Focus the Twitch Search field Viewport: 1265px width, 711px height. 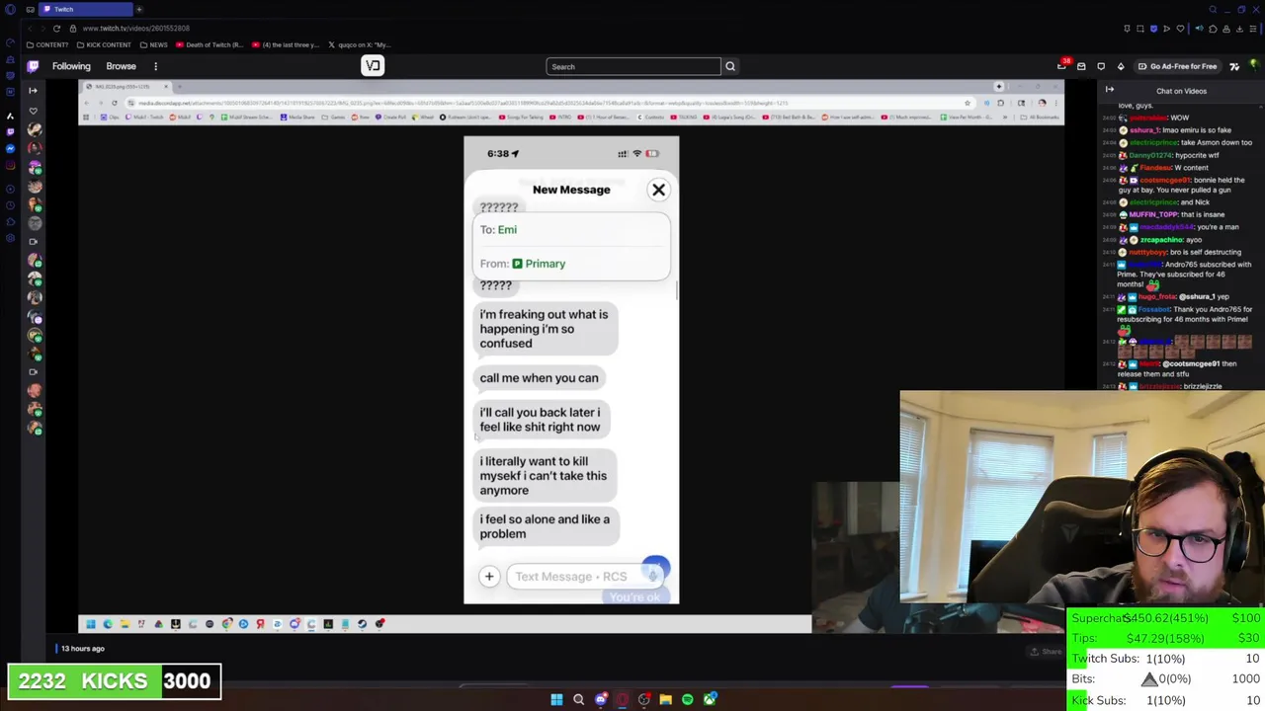(x=633, y=66)
